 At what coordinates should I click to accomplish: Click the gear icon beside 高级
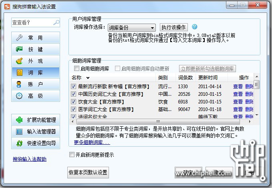(x=19, y=96)
